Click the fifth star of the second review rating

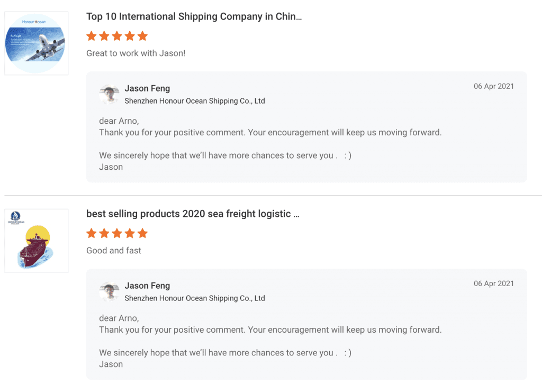coord(142,233)
